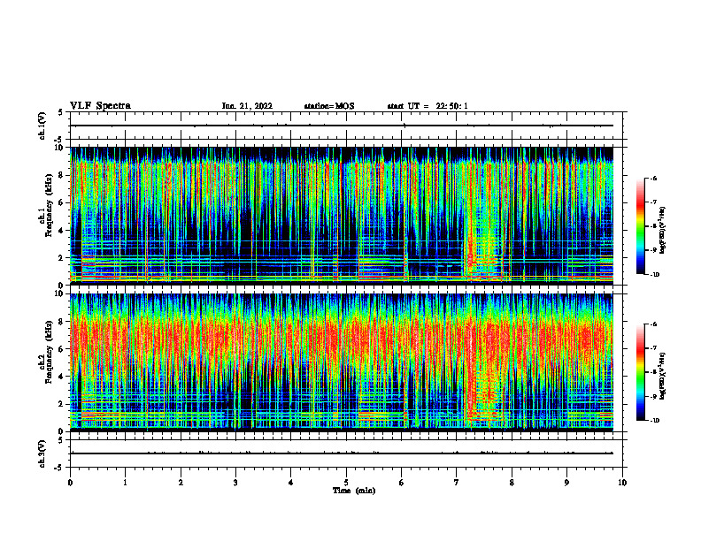
Task: Click the "ch.3(V)" axis label
Action: point(42,453)
